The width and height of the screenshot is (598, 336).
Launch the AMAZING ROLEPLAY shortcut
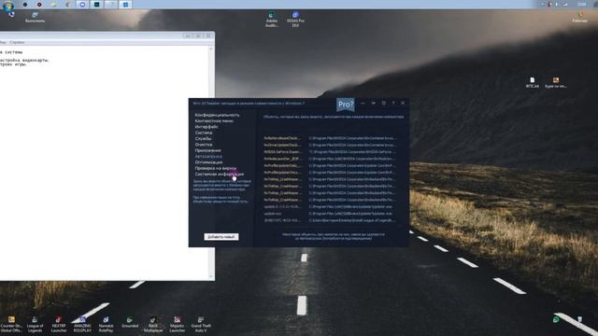click(x=82, y=325)
